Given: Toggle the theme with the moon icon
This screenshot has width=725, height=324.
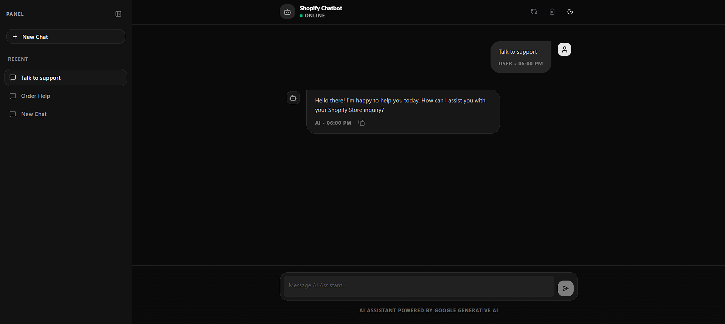Looking at the screenshot, I should coord(570,12).
